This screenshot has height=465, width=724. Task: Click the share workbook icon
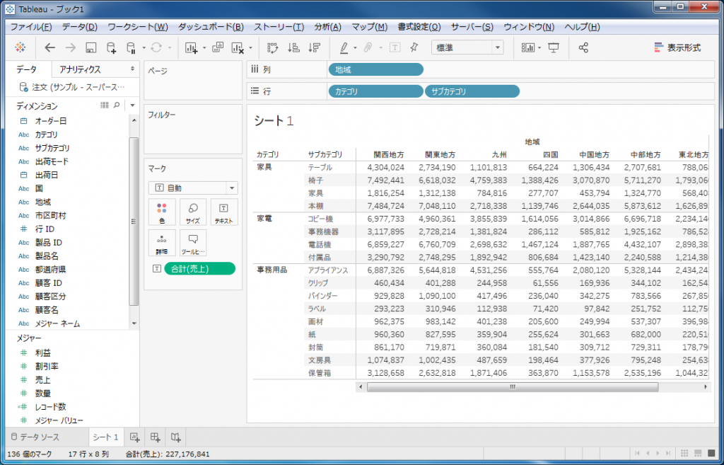coord(583,47)
